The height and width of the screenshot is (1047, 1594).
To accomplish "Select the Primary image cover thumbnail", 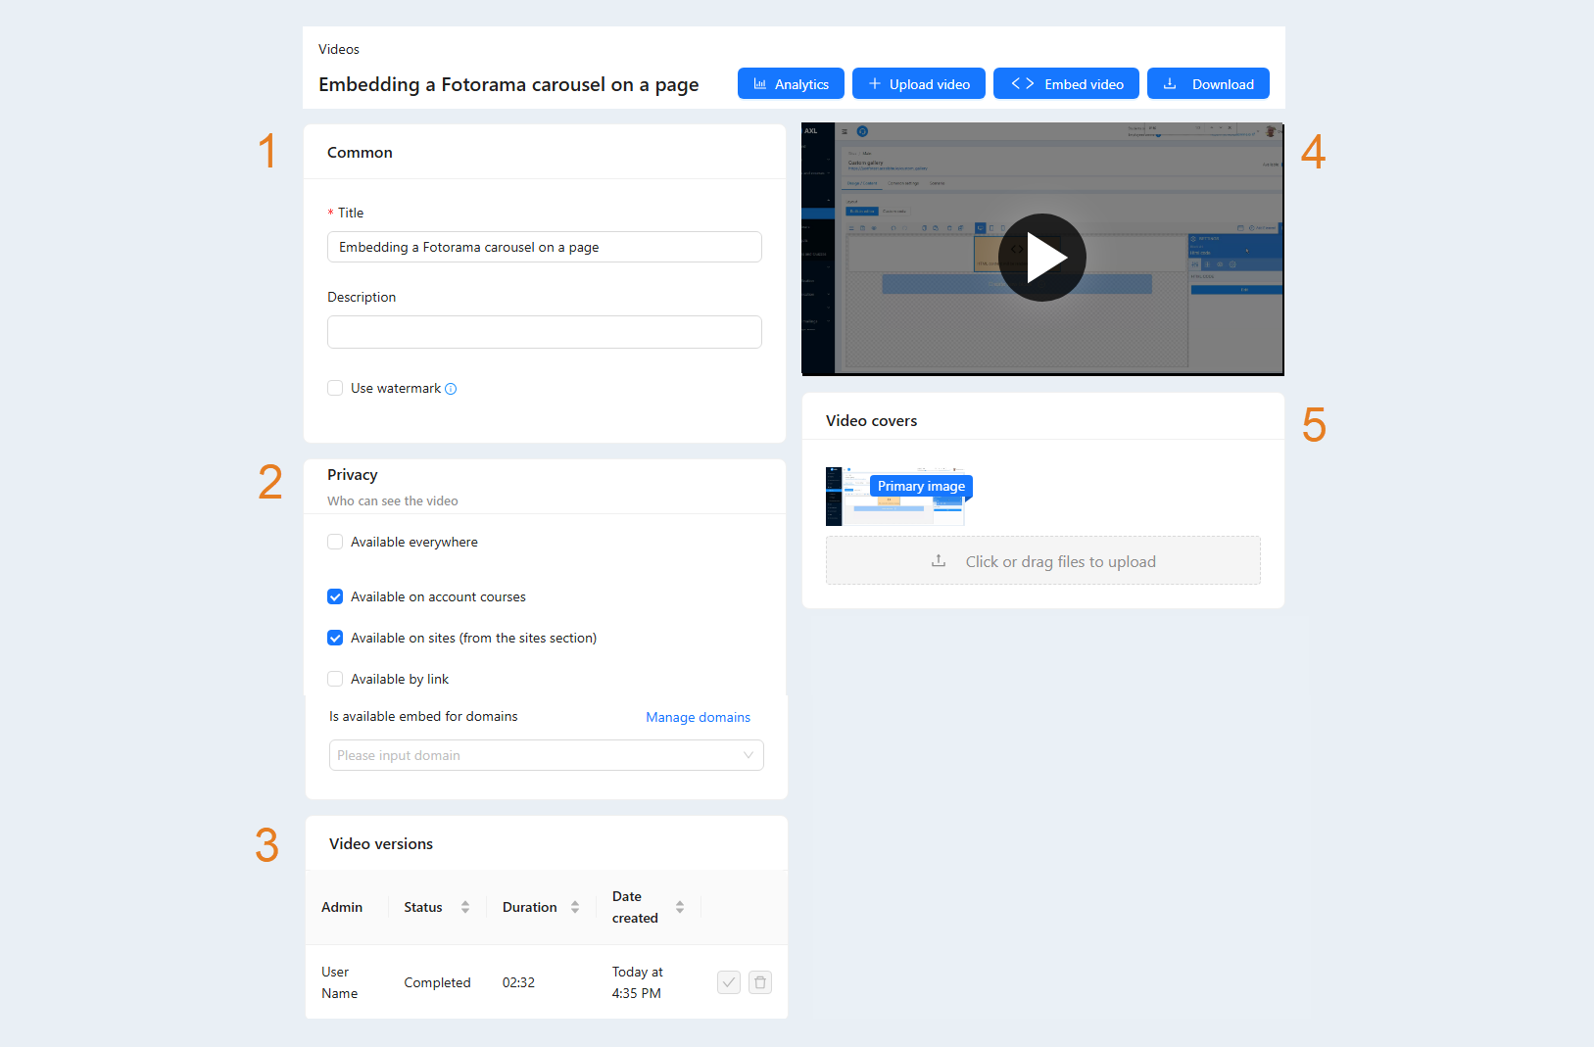I will click(x=896, y=497).
